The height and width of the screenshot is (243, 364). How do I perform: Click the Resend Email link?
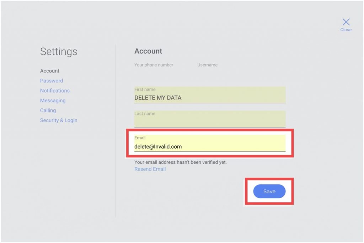tap(150, 169)
